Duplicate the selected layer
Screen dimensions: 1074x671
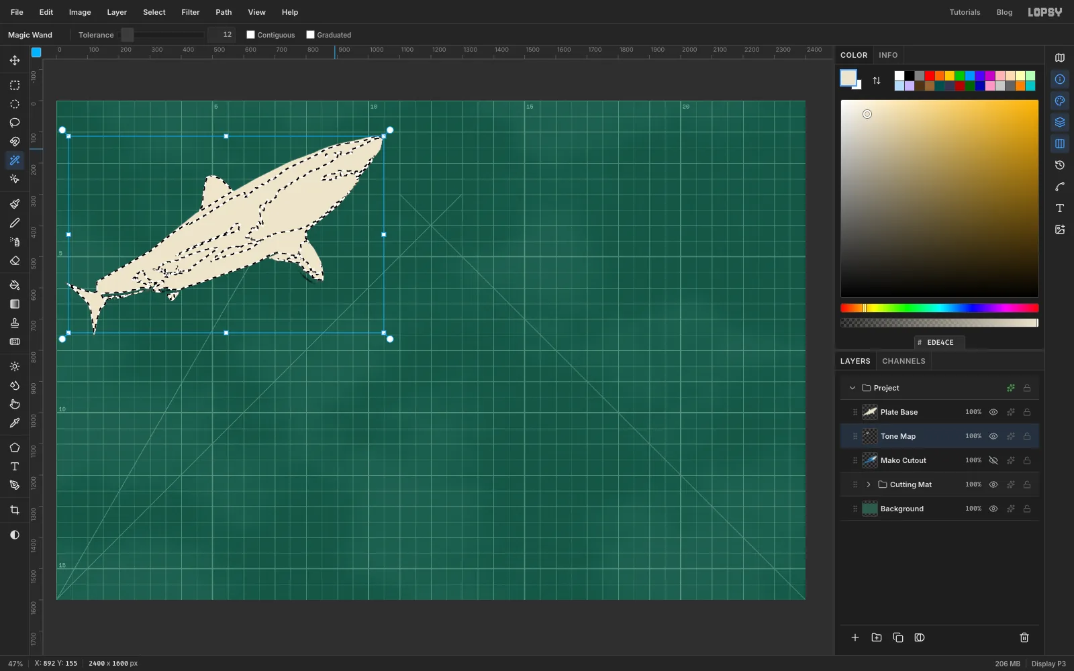(x=898, y=637)
